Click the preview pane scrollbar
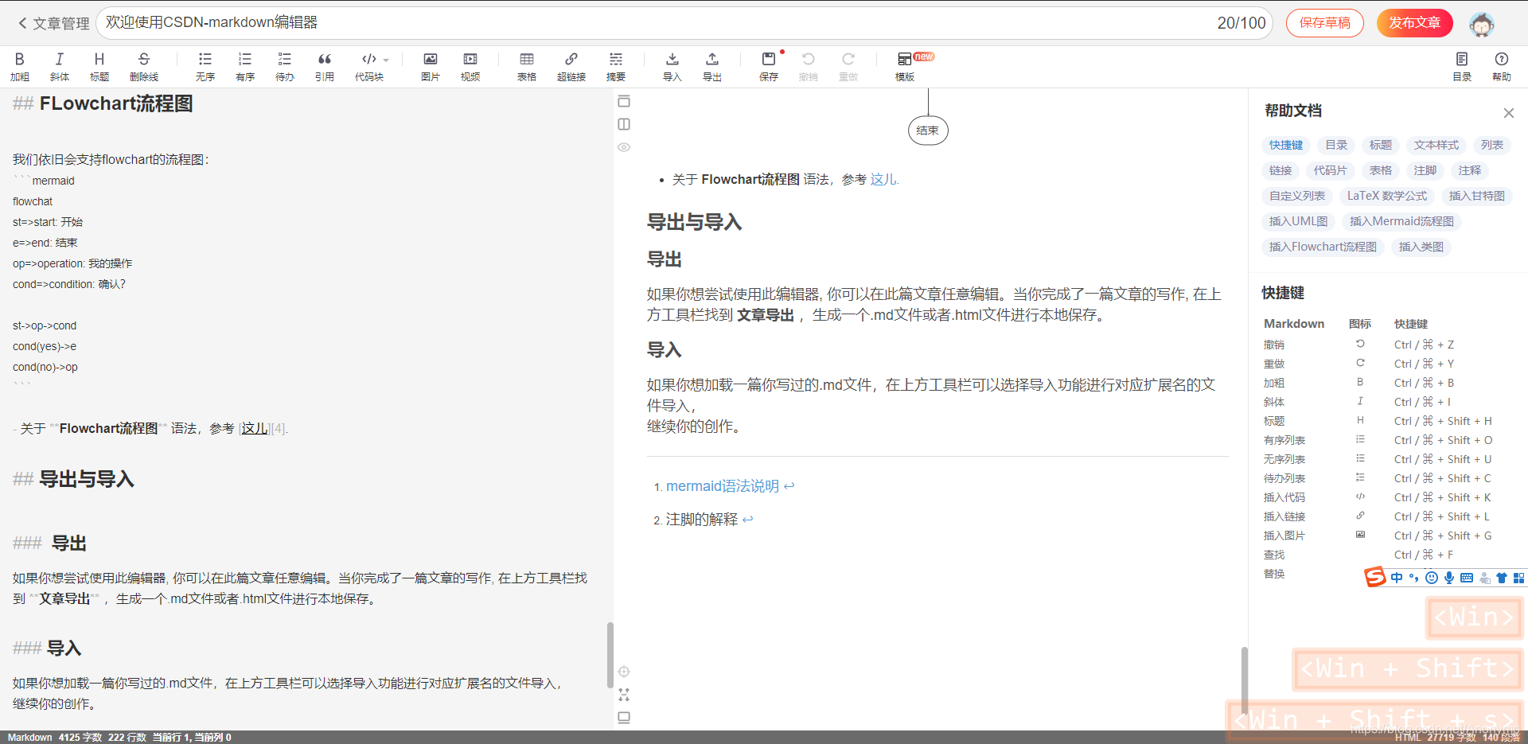This screenshot has width=1528, height=744. [x=1244, y=682]
